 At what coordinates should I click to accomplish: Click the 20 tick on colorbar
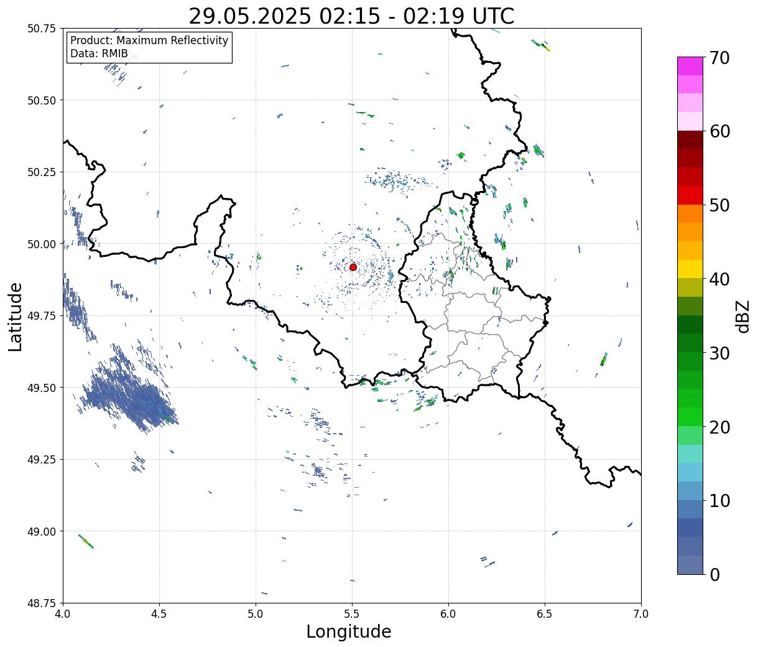(719, 427)
